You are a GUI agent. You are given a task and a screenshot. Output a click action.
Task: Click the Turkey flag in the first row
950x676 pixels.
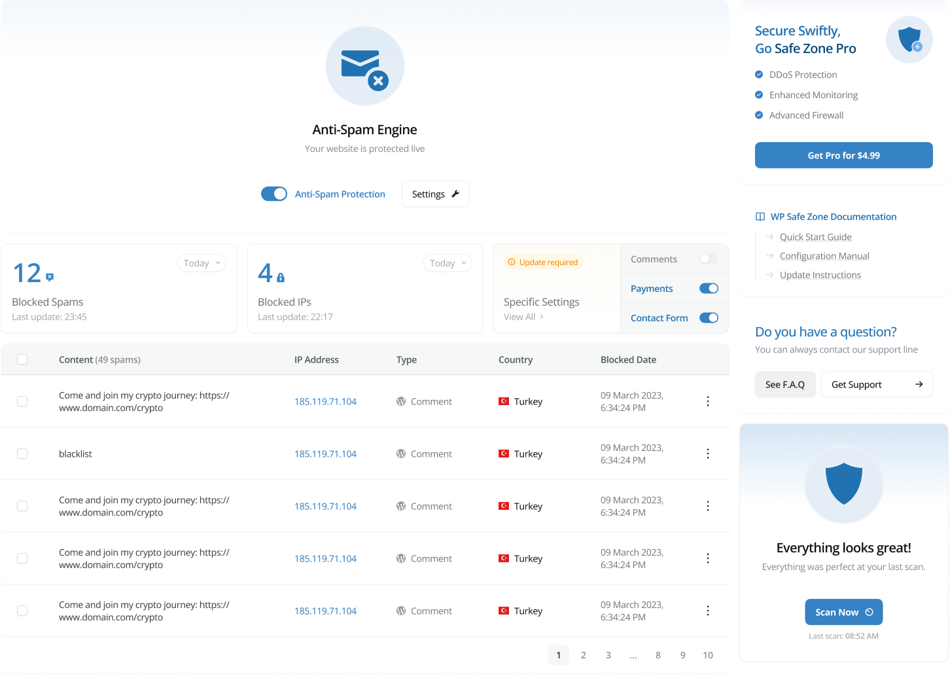[x=504, y=401]
